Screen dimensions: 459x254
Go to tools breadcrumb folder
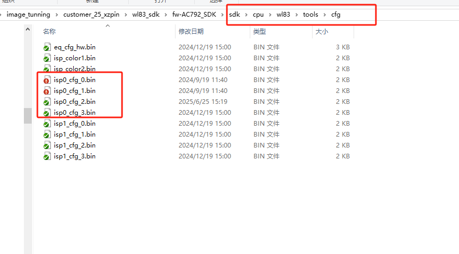coord(310,15)
